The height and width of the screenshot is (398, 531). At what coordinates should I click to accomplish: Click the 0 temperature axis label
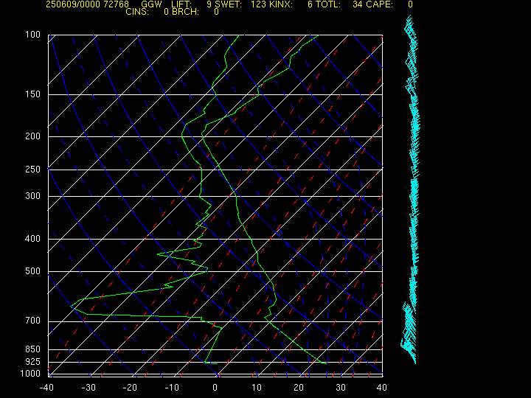coord(215,388)
